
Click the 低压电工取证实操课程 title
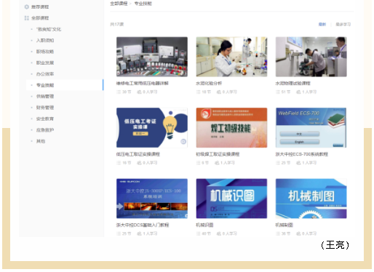click(x=138, y=154)
